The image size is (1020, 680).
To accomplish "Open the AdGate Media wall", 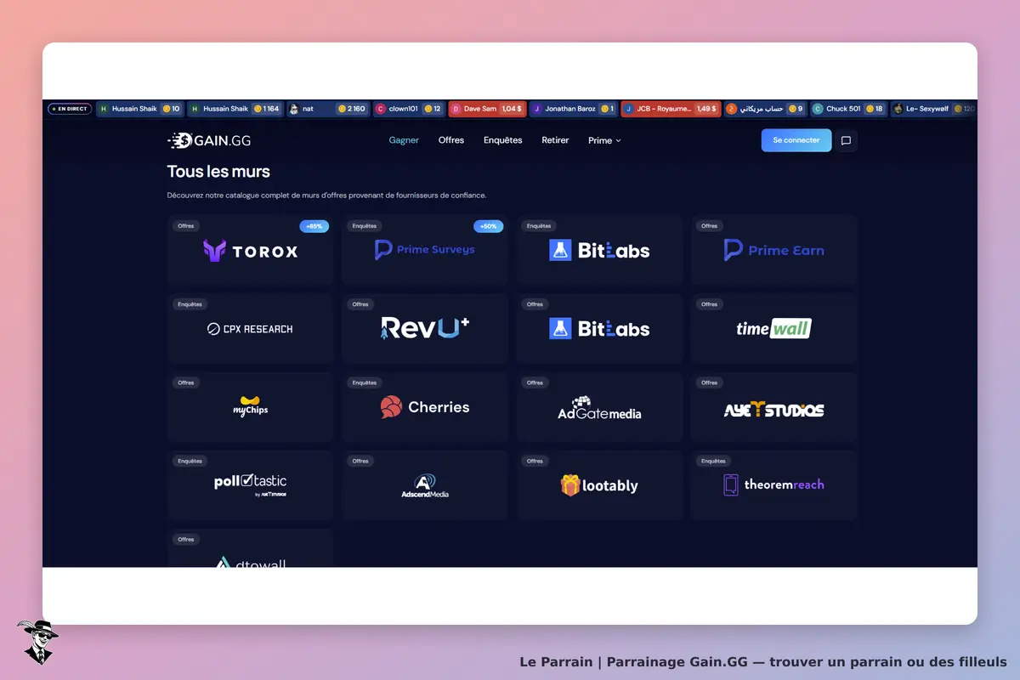I will 599,407.
